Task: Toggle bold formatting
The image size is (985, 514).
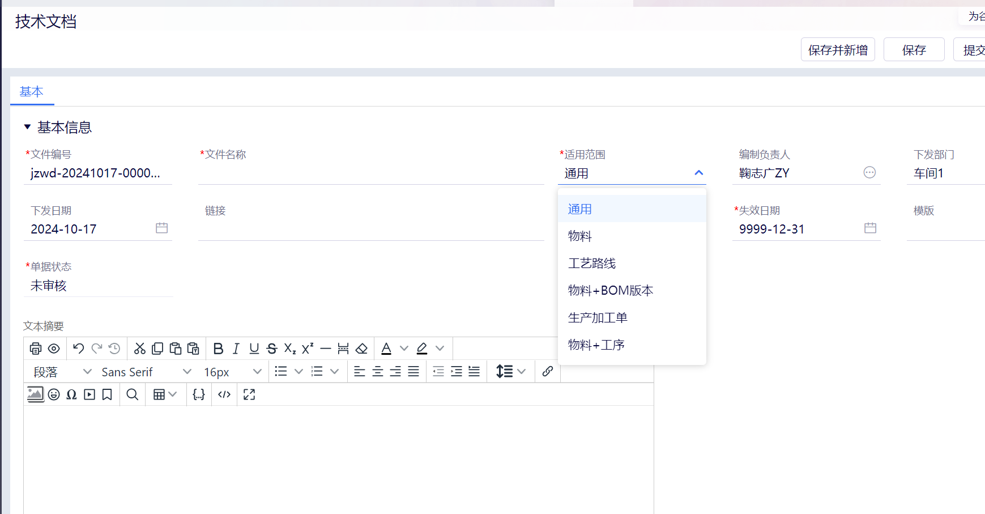Action: coord(218,349)
